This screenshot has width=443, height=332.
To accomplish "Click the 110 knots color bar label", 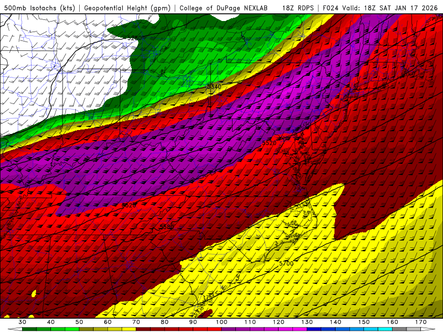I will 250,322.
